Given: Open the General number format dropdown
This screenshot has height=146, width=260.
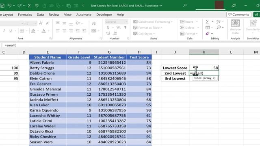Looking at the screenshot, I should (x=126, y=21).
